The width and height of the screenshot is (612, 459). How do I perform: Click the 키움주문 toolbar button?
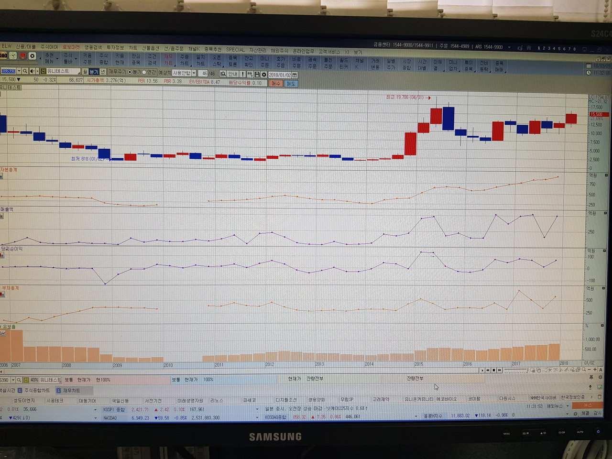tap(87, 58)
